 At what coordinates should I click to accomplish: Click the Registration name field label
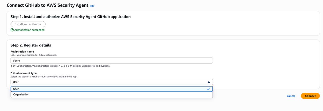point(22,52)
